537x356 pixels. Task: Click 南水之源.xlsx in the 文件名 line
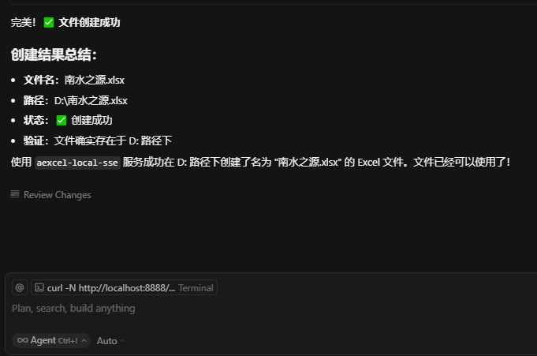tap(95, 81)
